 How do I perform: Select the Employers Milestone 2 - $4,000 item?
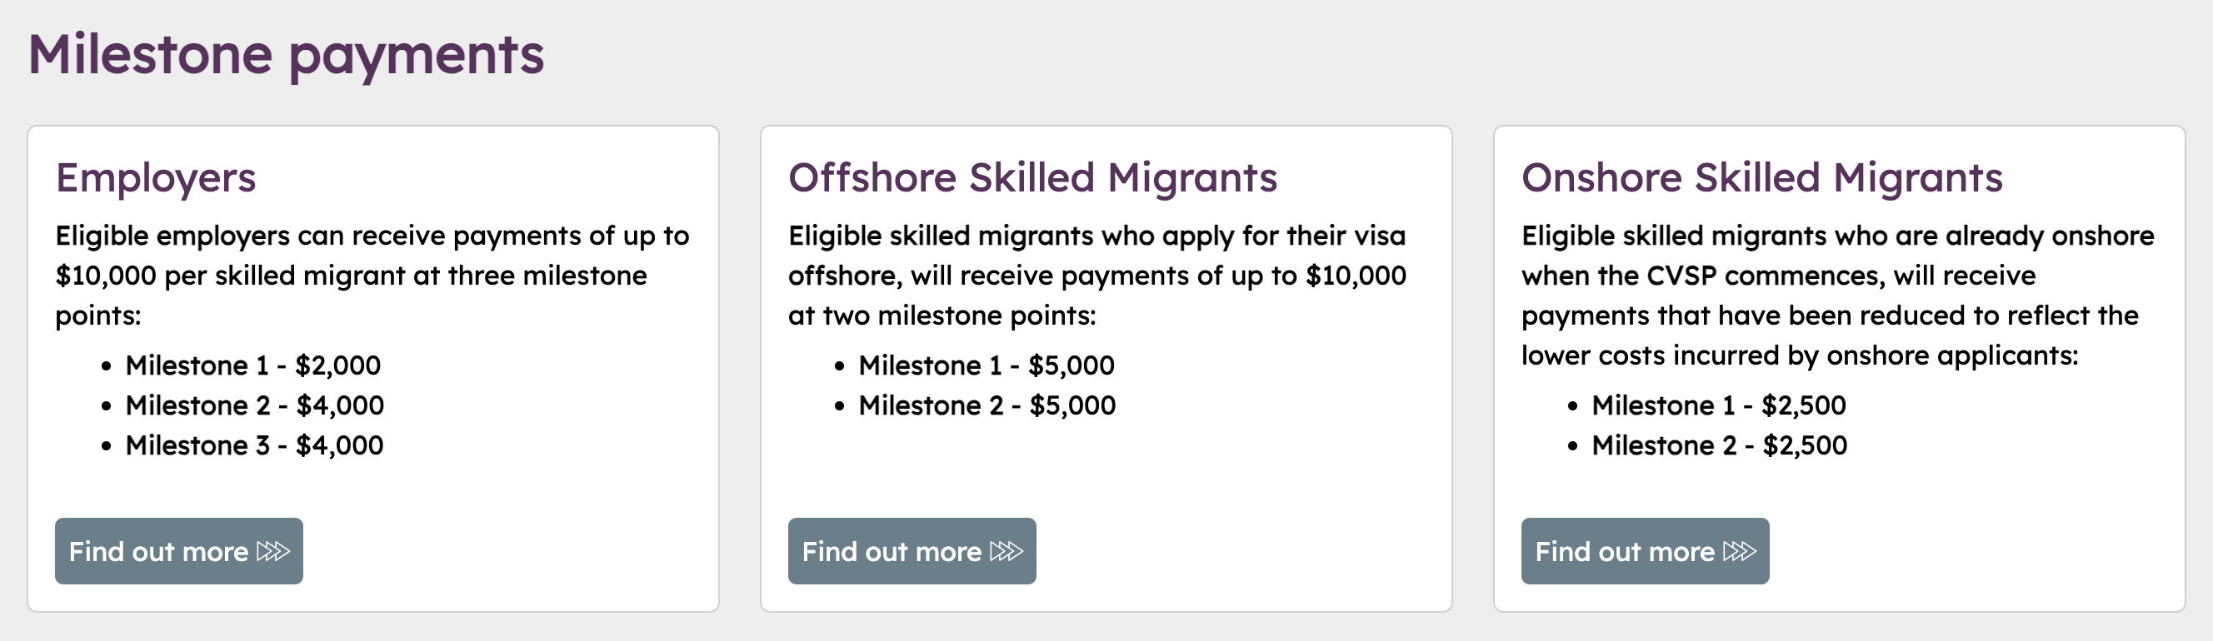point(254,405)
